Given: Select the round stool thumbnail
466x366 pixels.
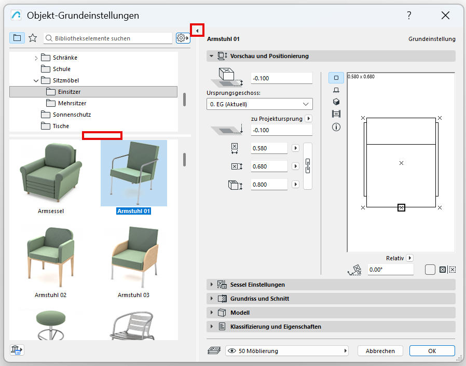Looking at the screenshot, I should [x=51, y=325].
